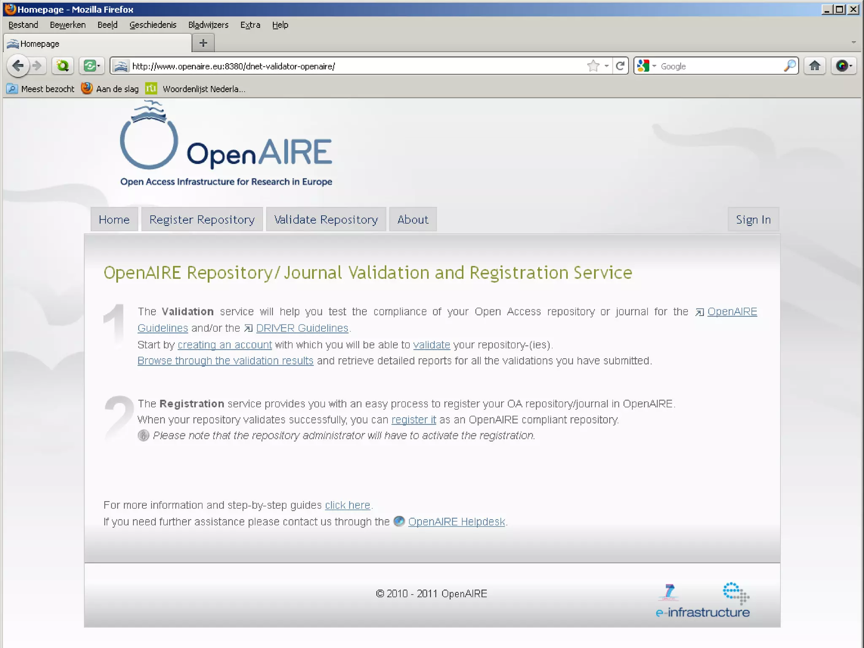Click the browser Back arrow button
This screenshot has height=648, width=864.
coord(18,66)
